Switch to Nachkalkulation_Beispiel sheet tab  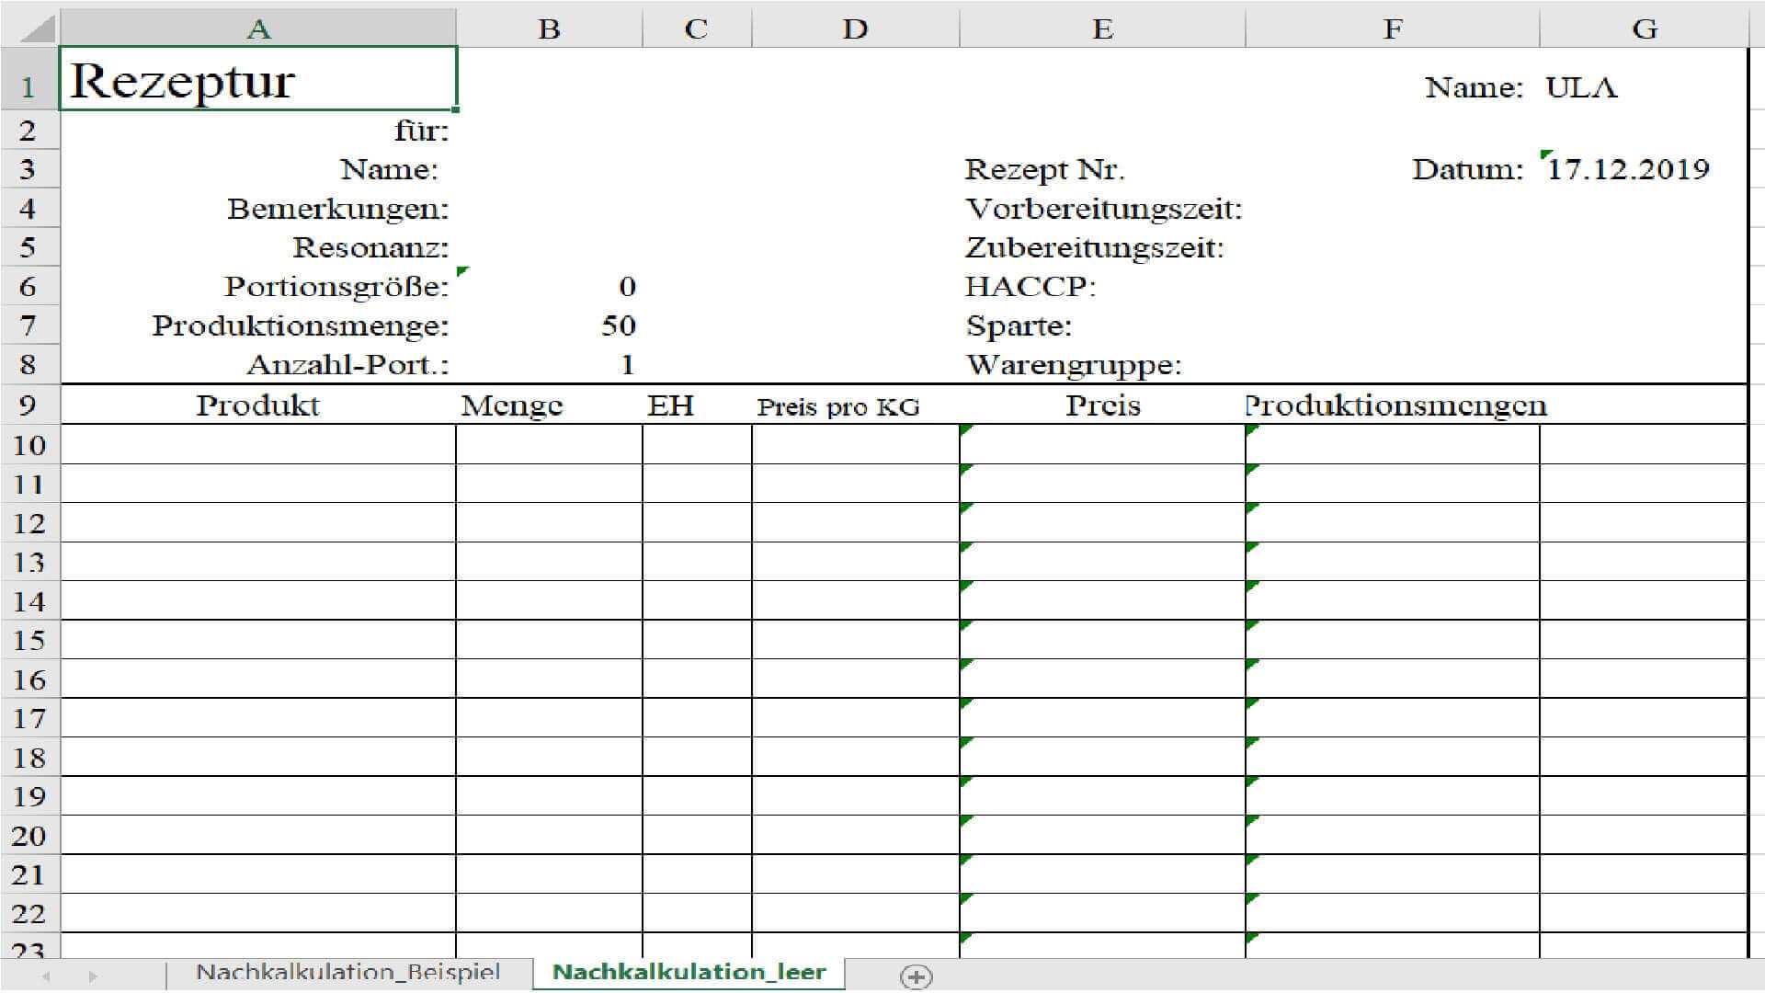[348, 973]
